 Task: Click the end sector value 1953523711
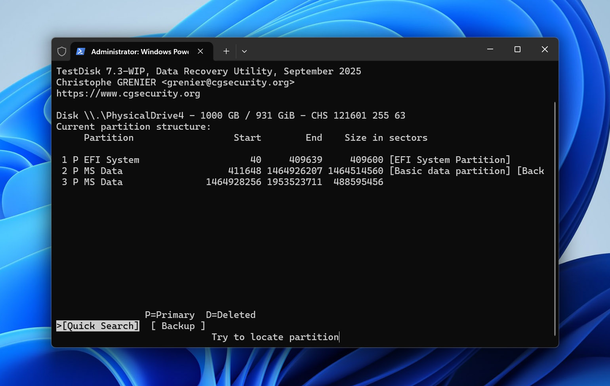pyautogui.click(x=295, y=182)
